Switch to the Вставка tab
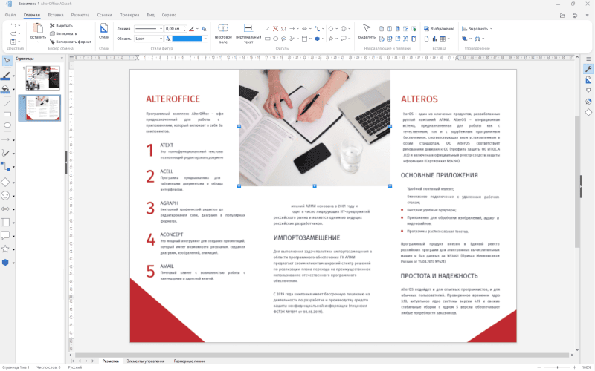Image resolution: width=595 pixels, height=371 pixels. click(x=56, y=15)
